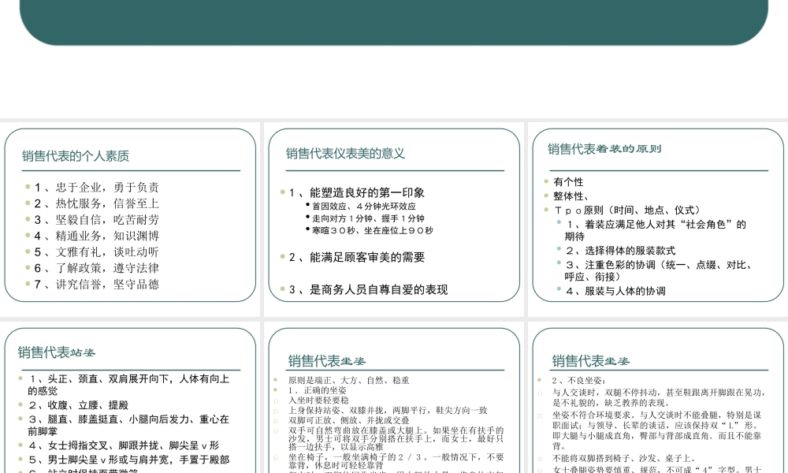Click text 2、热忱服务，信誉至上
The image size is (788, 473).
[96, 203]
